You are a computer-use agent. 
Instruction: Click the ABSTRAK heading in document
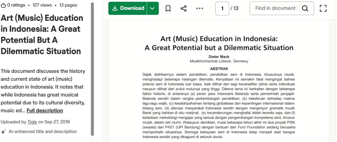click(219, 69)
